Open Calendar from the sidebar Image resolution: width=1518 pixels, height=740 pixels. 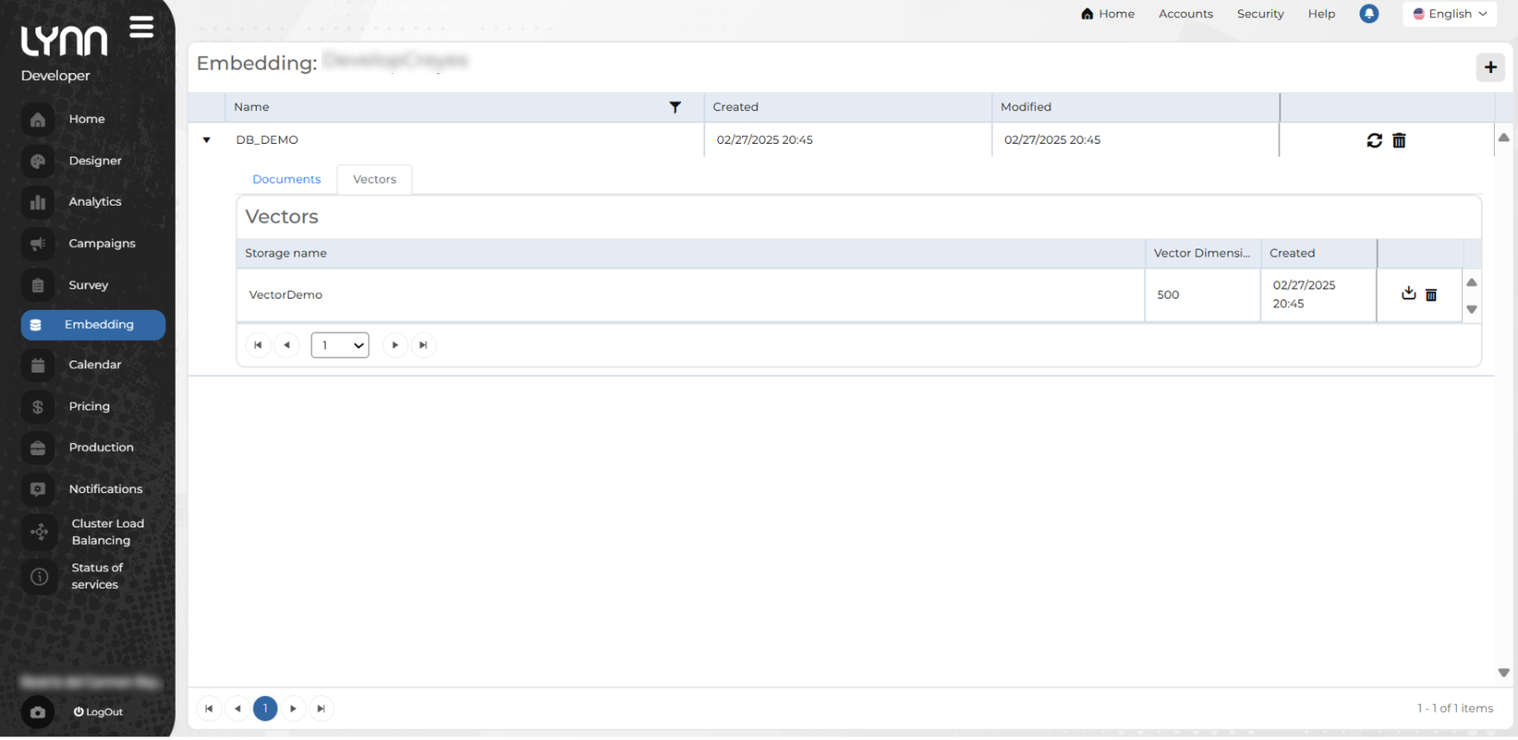pyautogui.click(x=95, y=364)
